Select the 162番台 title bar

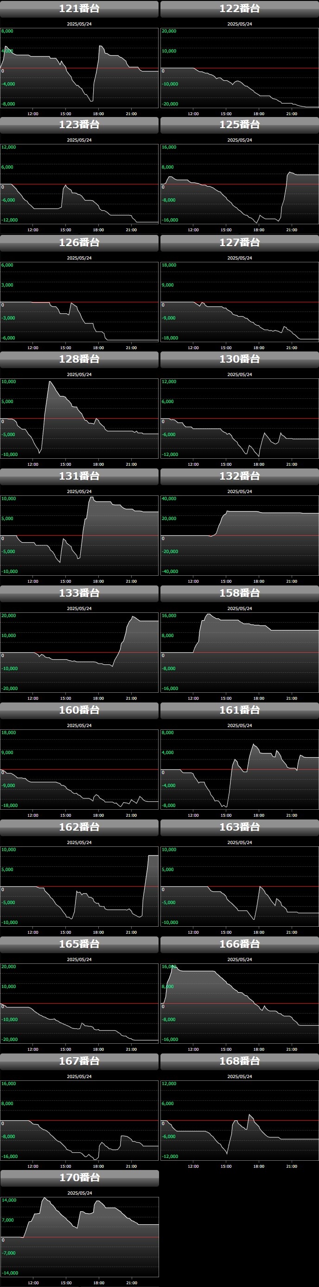point(79,827)
